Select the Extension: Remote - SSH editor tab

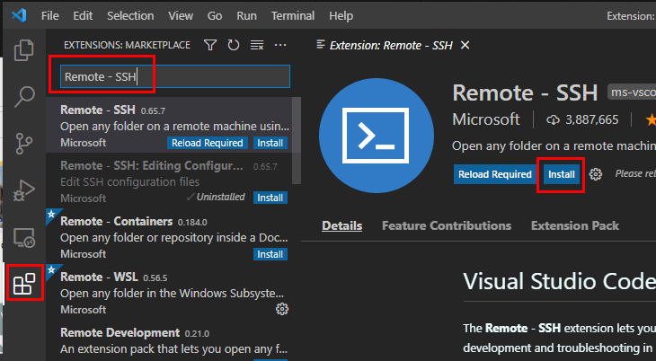tap(391, 45)
